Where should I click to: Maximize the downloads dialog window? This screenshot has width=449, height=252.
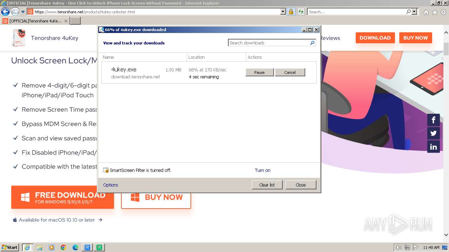(x=310, y=30)
